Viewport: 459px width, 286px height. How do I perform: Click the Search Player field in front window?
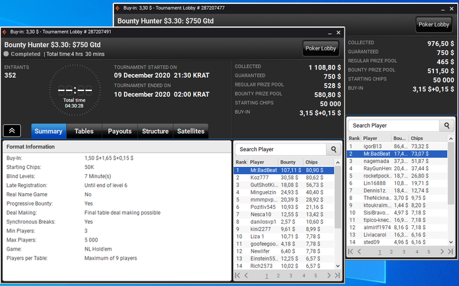coord(281,149)
